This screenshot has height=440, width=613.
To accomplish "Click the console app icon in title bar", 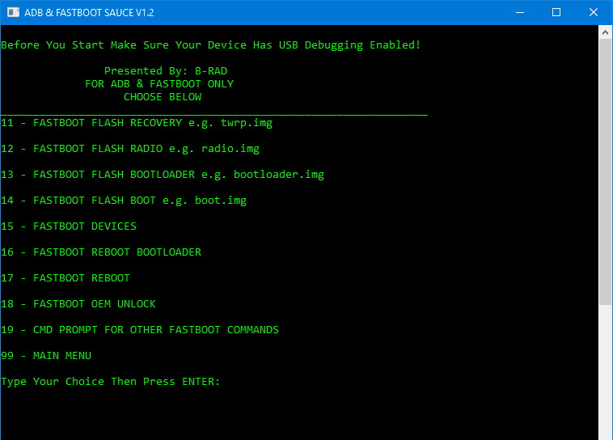I will pos(13,12).
